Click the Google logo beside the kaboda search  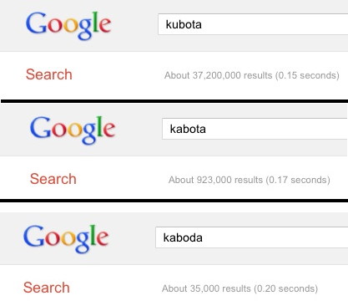(66, 239)
